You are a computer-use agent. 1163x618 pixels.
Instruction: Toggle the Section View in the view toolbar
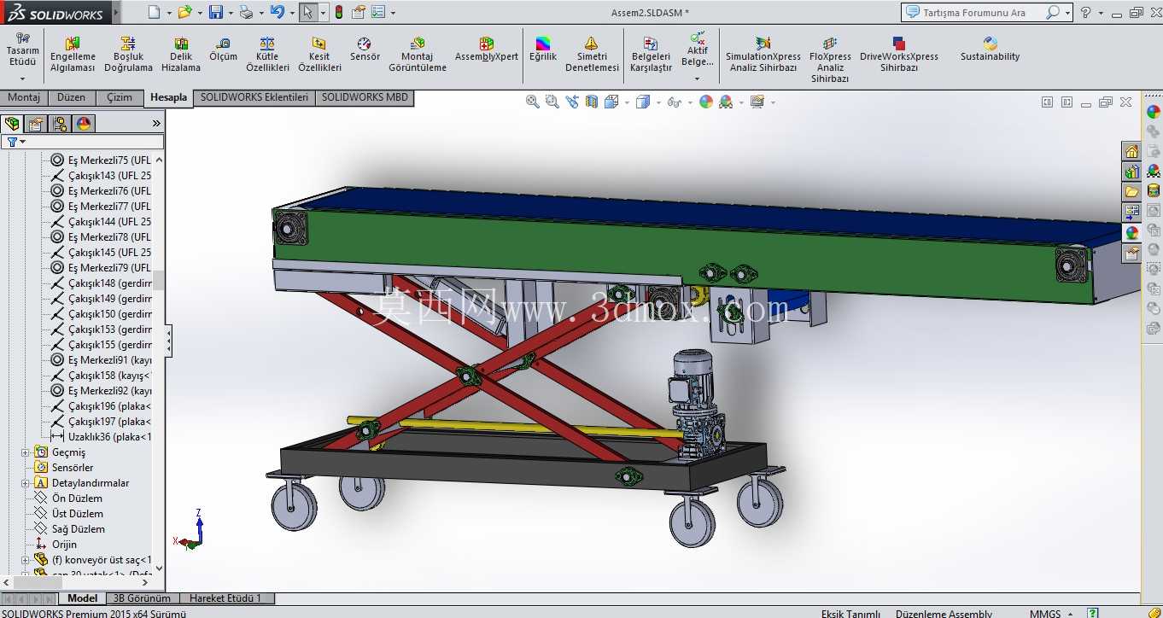[592, 102]
